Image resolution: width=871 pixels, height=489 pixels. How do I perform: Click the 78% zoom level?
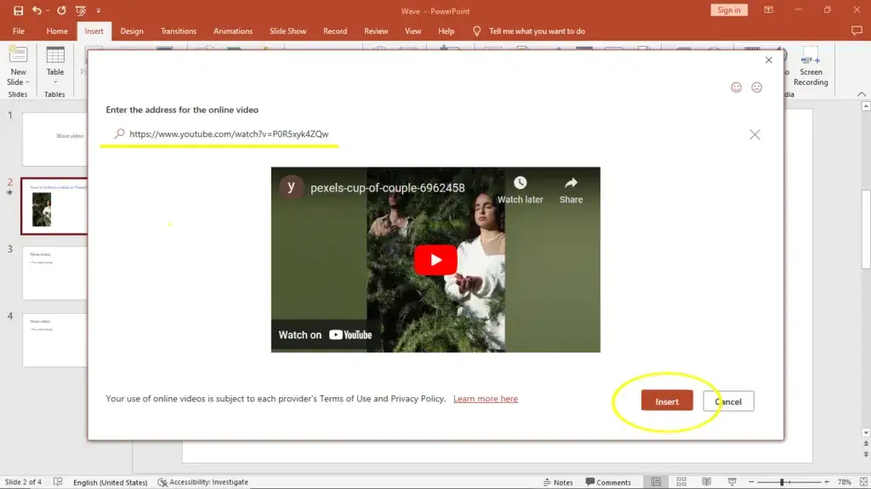point(845,482)
